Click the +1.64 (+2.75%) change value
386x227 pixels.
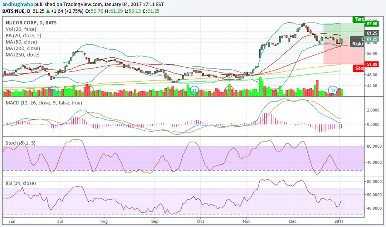(67, 11)
